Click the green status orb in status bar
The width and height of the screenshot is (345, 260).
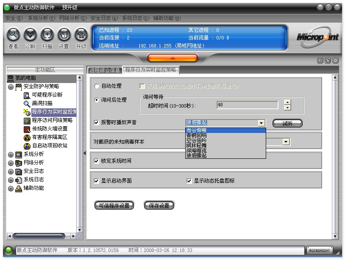tap(8, 250)
